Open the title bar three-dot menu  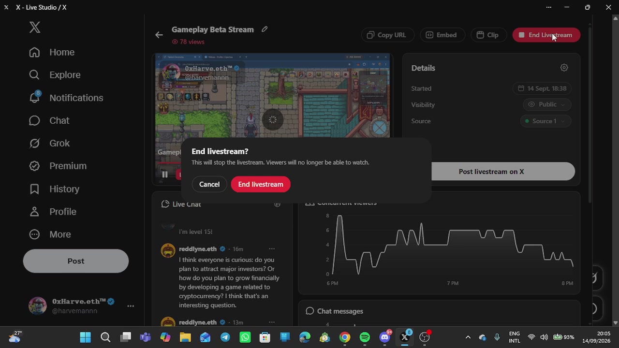tap(548, 7)
